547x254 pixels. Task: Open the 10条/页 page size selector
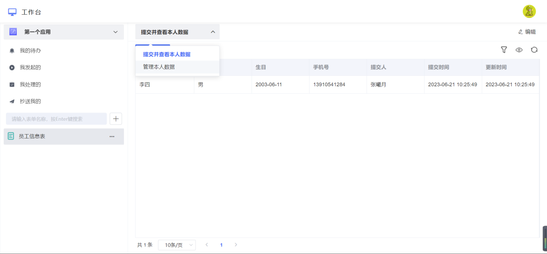(x=177, y=245)
